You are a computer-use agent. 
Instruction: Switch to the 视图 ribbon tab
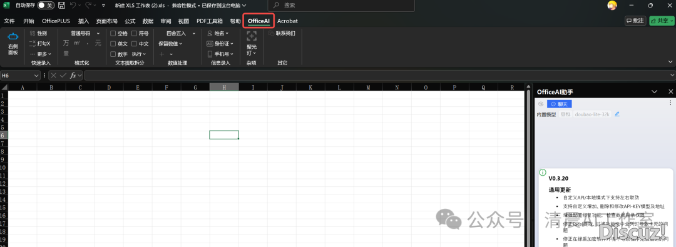[183, 21]
